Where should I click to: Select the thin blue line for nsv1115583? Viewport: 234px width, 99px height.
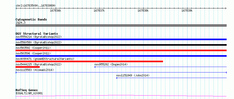point(121,72)
